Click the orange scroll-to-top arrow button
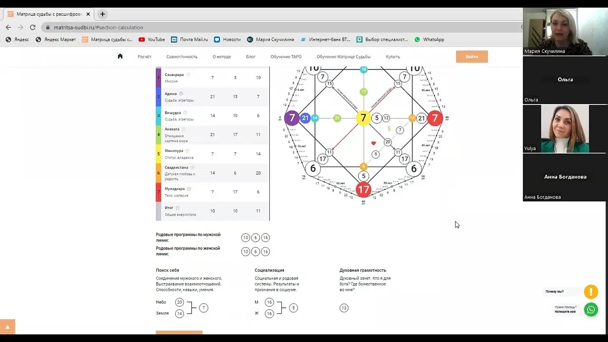The width and height of the screenshot is (608, 342). pos(8,327)
